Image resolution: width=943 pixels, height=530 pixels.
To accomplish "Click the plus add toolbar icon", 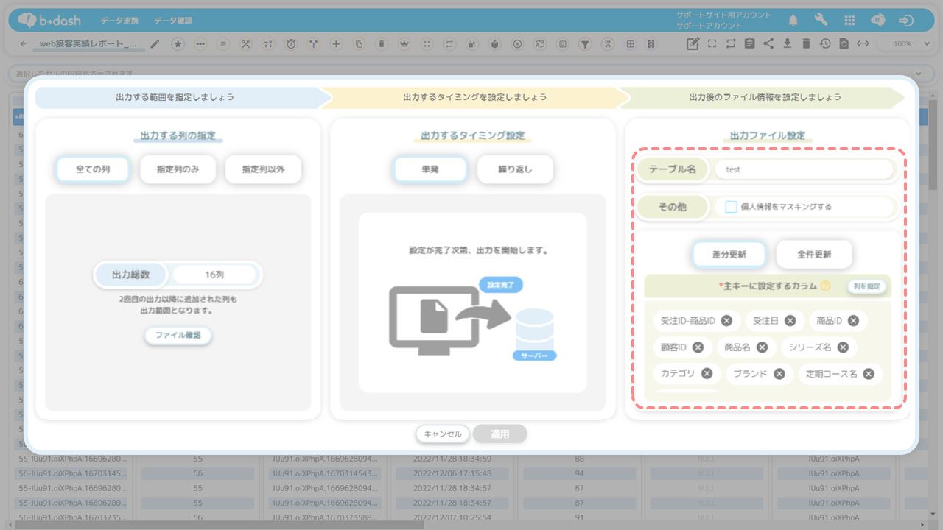I will point(336,44).
